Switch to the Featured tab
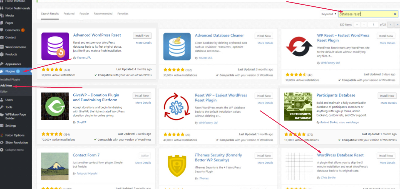 (69, 14)
